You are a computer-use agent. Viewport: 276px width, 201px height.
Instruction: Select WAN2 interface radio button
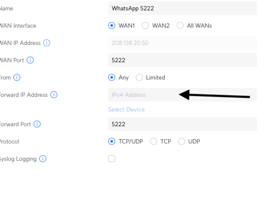coord(145,26)
